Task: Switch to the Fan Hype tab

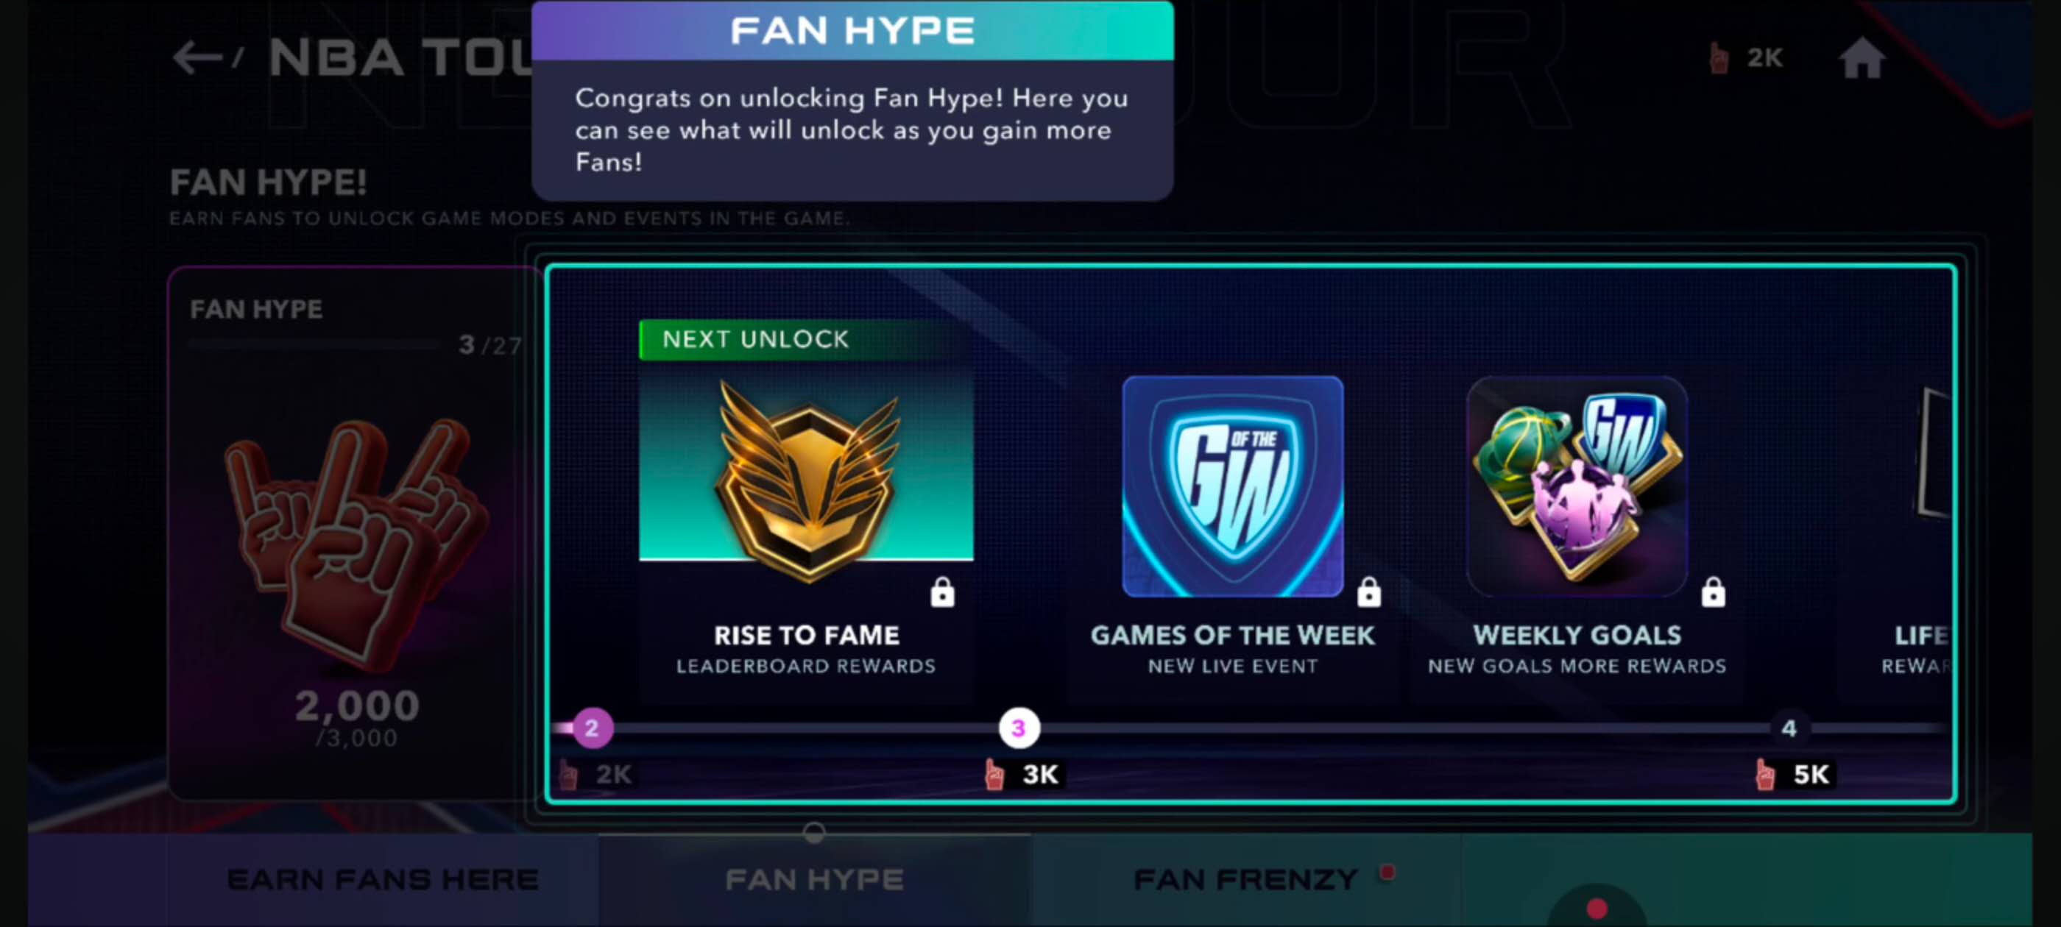Action: (815, 880)
